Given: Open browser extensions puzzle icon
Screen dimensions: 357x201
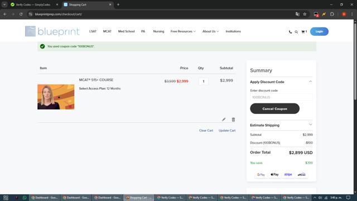Looking at the screenshot, I should (332, 14).
